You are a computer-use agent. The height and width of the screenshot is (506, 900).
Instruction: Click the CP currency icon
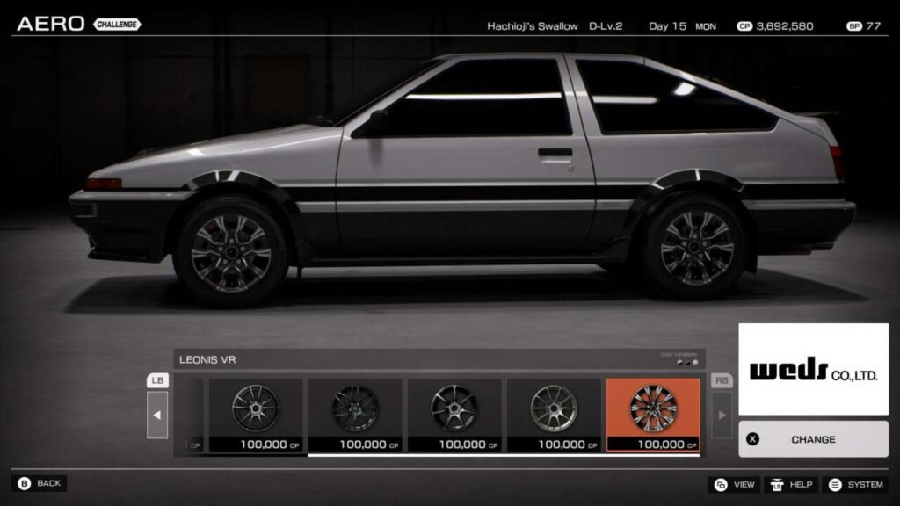coord(744,26)
